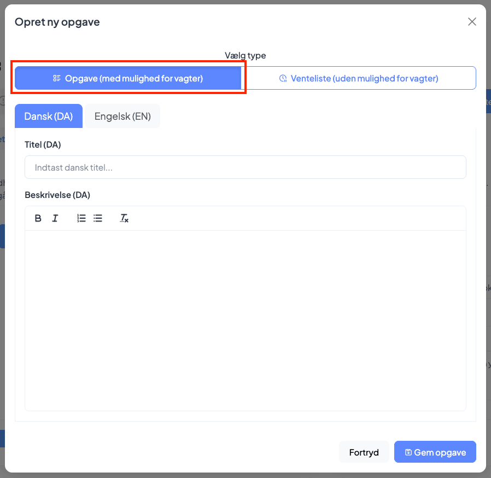Click the clock icon on the Venteliste option
This screenshot has height=478, width=491.
(283, 78)
